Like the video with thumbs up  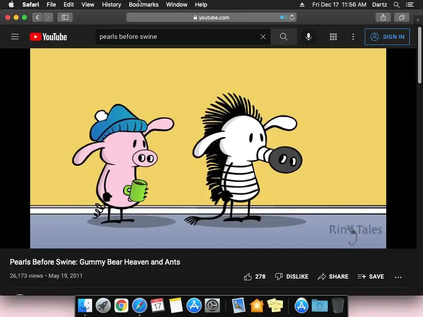[254, 277]
